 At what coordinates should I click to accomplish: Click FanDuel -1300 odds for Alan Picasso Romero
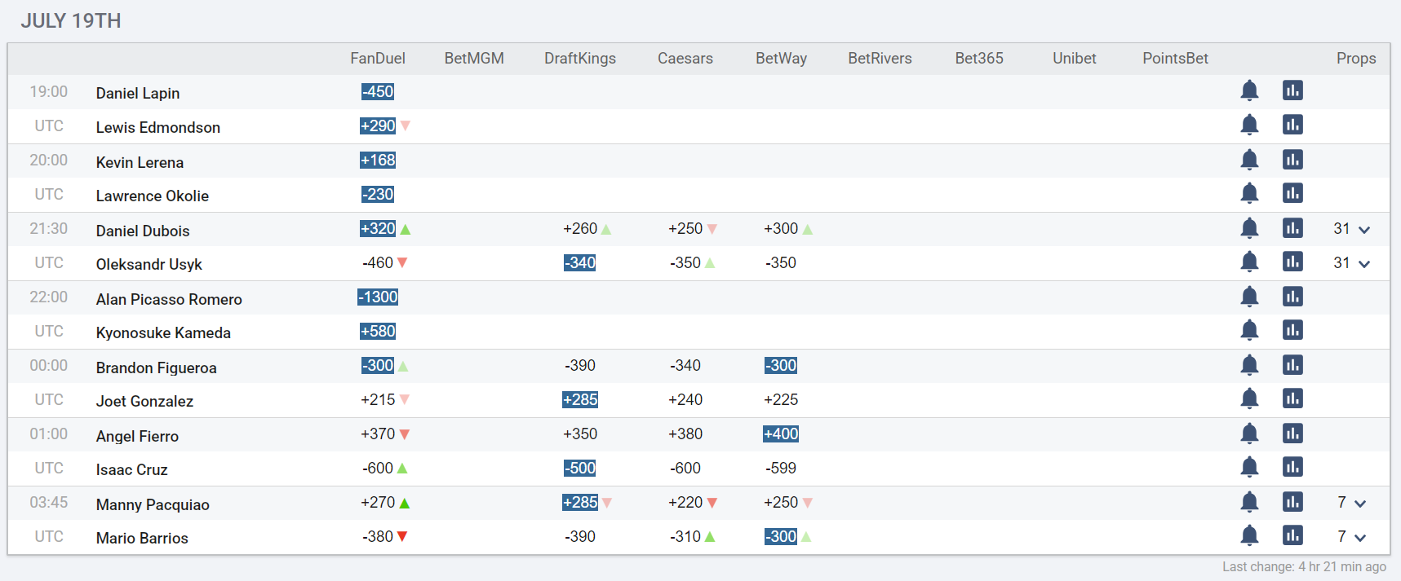[x=378, y=297]
